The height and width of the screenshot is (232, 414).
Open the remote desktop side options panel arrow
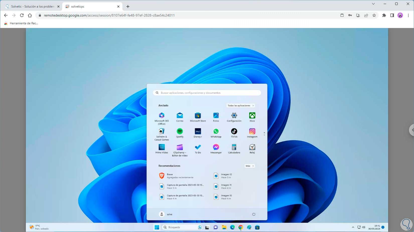pyautogui.click(x=412, y=130)
